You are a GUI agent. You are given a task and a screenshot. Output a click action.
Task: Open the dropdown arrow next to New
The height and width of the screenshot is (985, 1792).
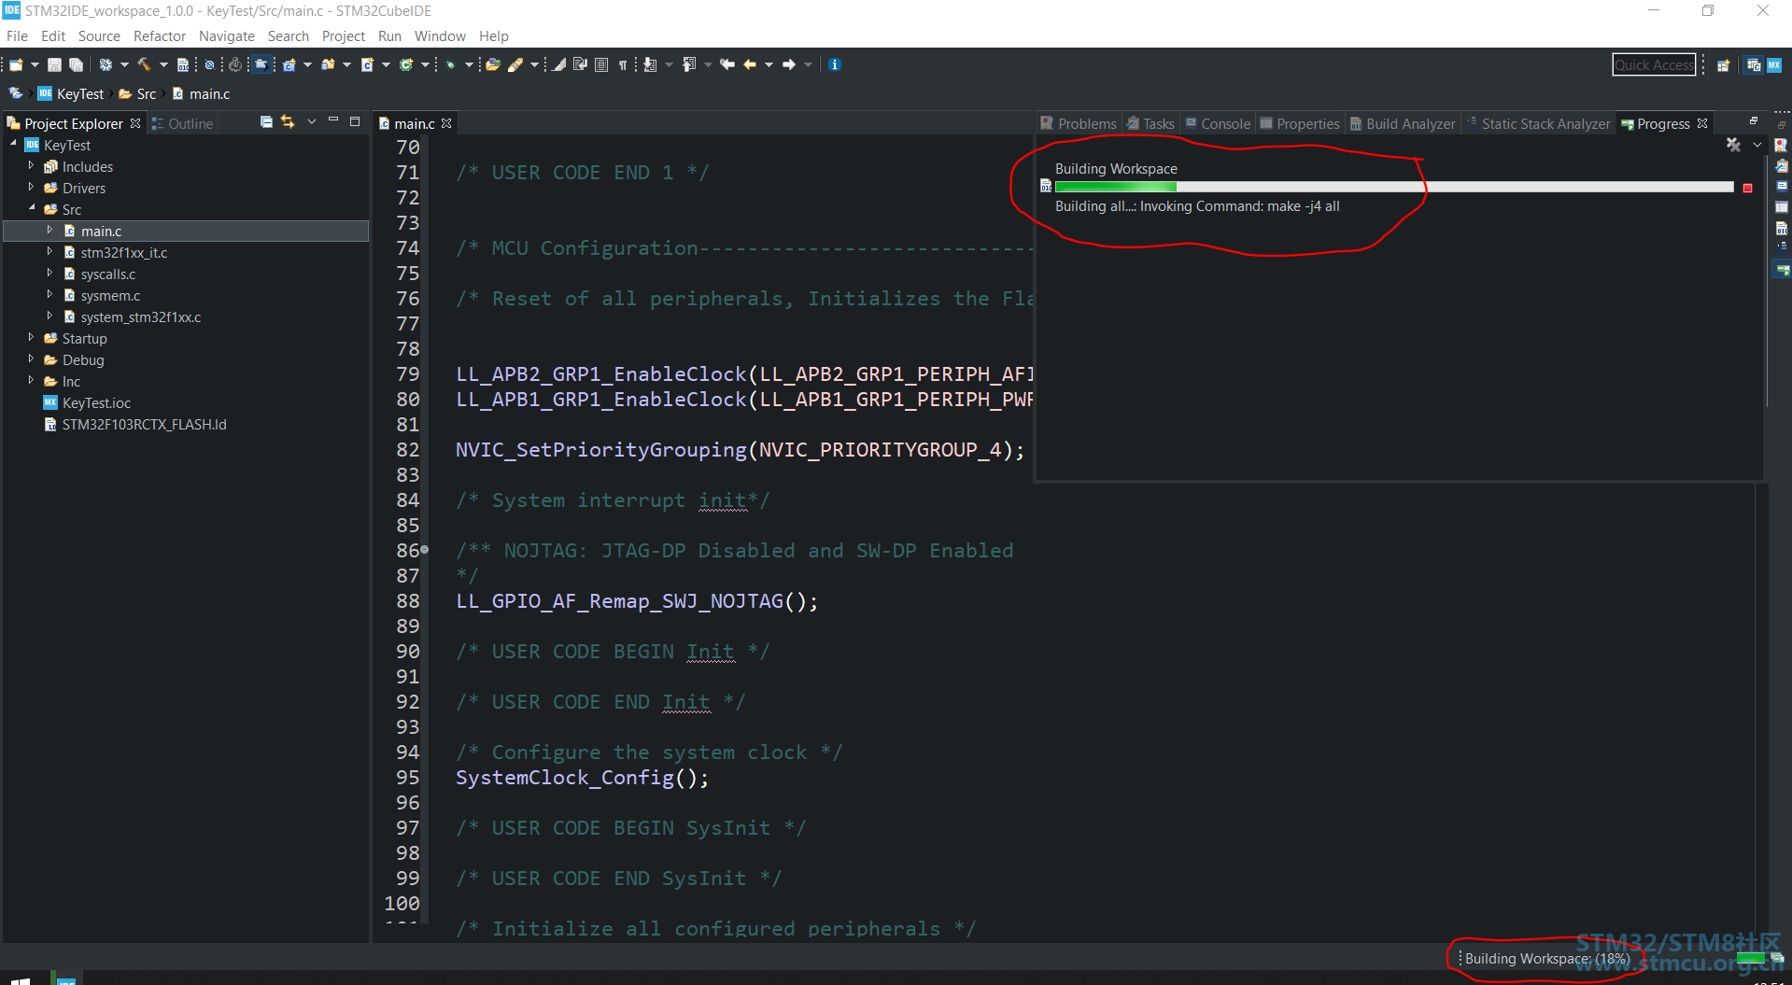35,64
